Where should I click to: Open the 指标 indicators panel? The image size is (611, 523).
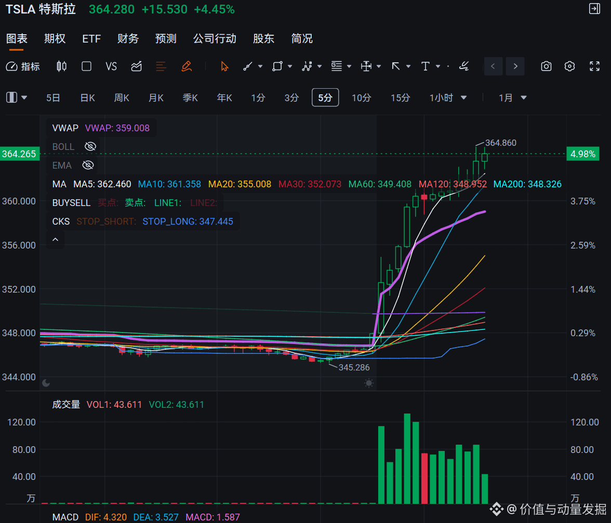click(x=23, y=66)
